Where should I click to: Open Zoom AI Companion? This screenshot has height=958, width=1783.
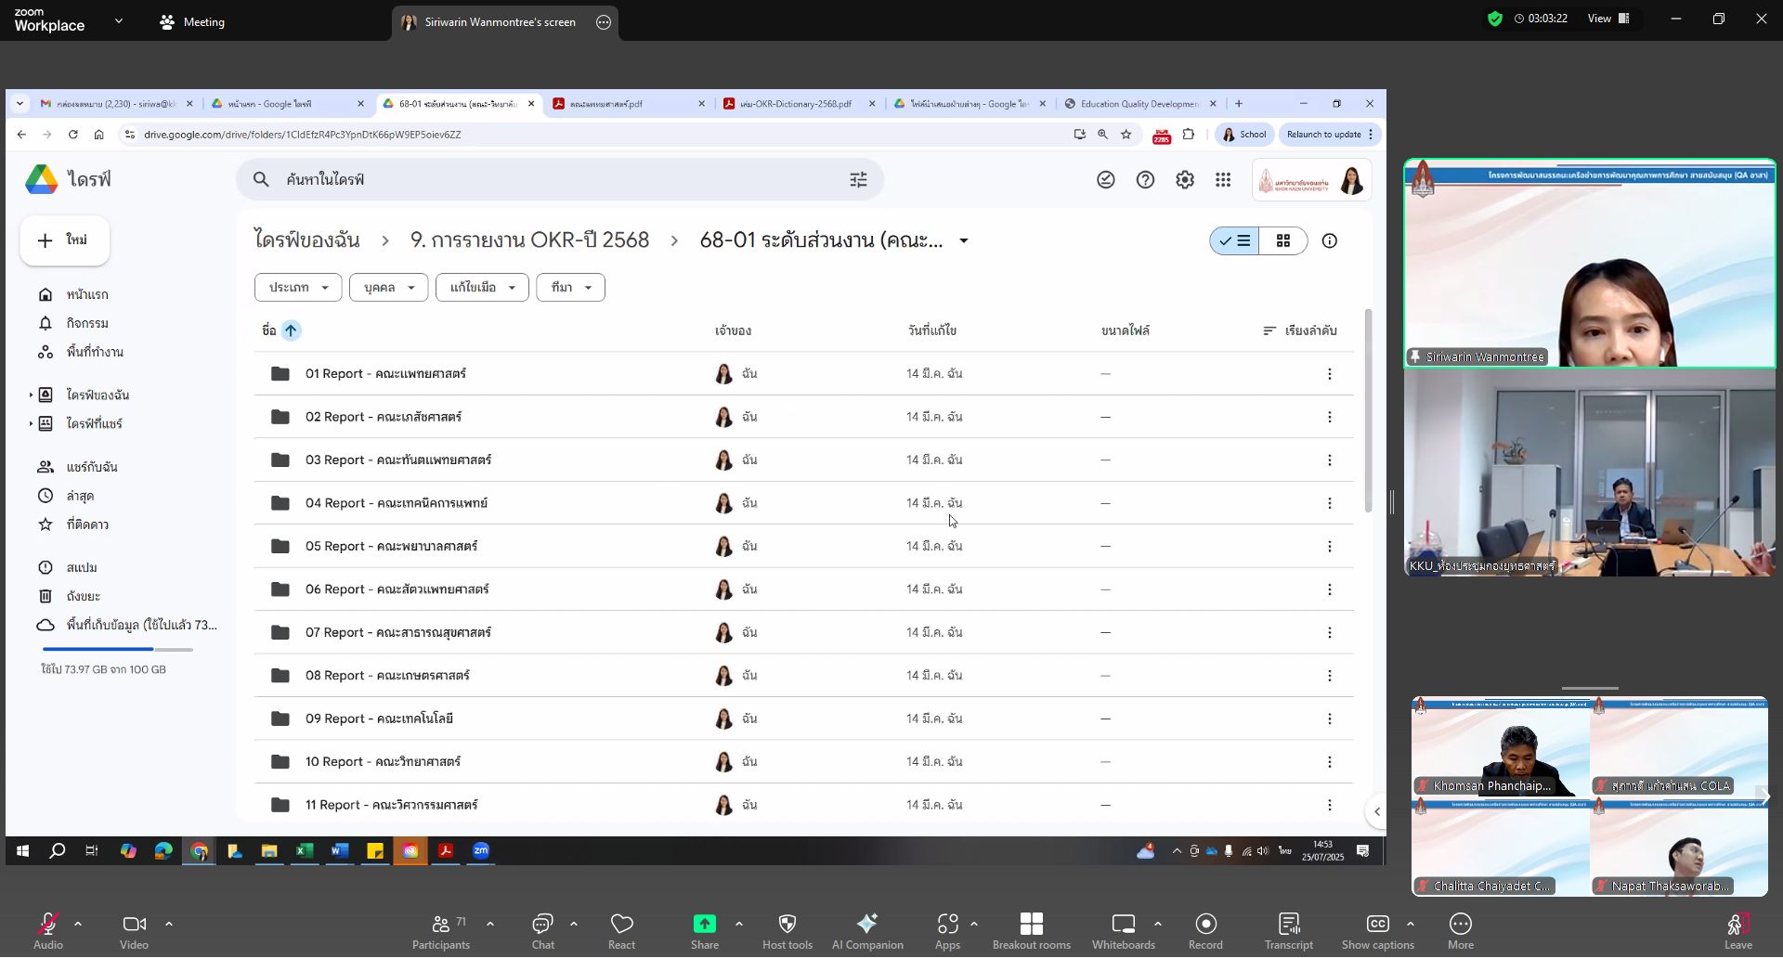click(x=866, y=931)
